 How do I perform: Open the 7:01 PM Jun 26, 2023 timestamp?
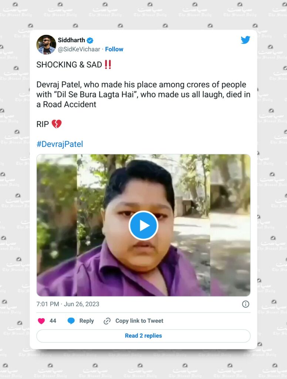click(x=68, y=304)
